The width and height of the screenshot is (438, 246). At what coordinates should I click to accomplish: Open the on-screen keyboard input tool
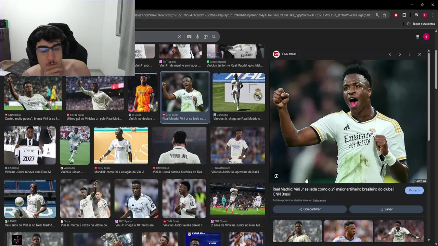pyautogui.click(x=189, y=37)
